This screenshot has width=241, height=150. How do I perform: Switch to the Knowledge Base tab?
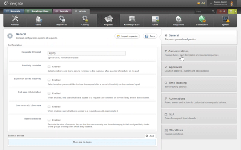[x=38, y=11]
